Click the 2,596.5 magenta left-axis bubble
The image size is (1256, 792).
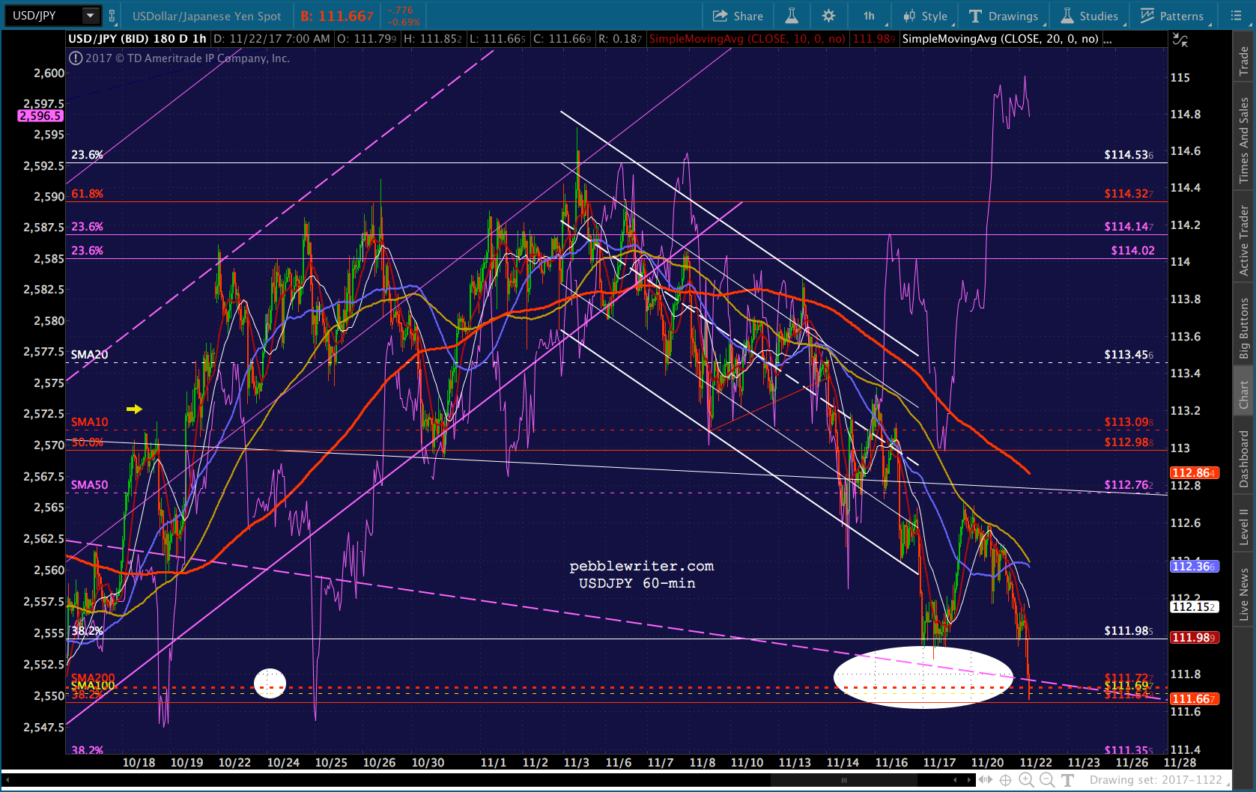40,116
